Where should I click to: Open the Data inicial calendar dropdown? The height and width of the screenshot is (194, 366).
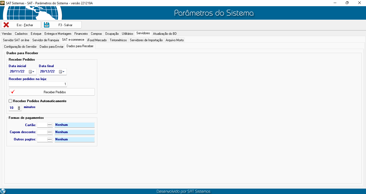pos(32,72)
